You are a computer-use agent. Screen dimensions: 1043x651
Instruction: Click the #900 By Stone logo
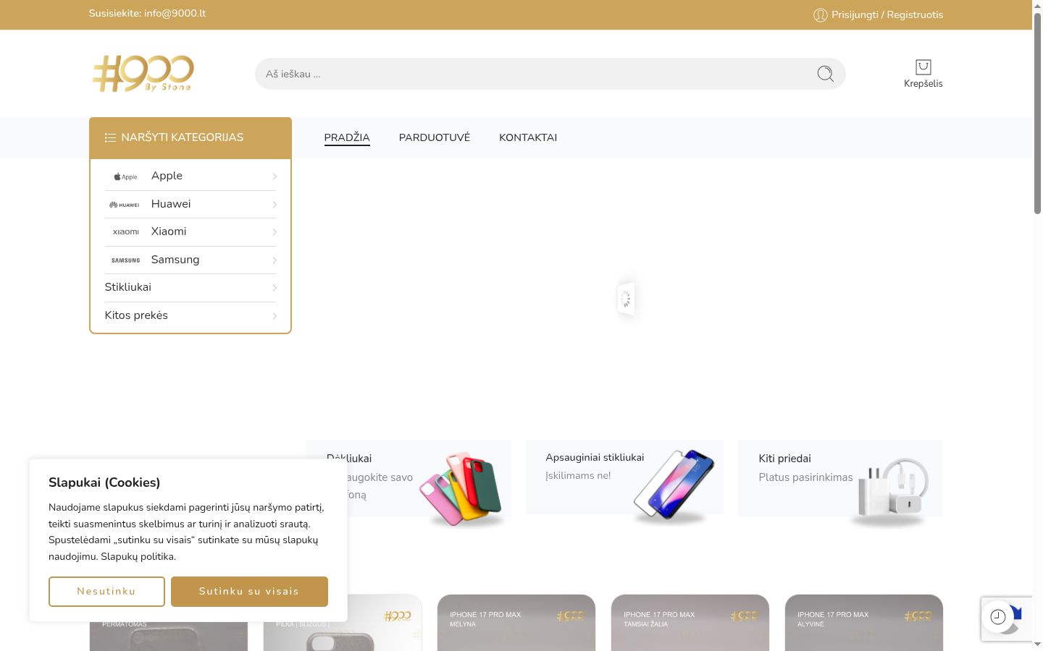pyautogui.click(x=143, y=73)
